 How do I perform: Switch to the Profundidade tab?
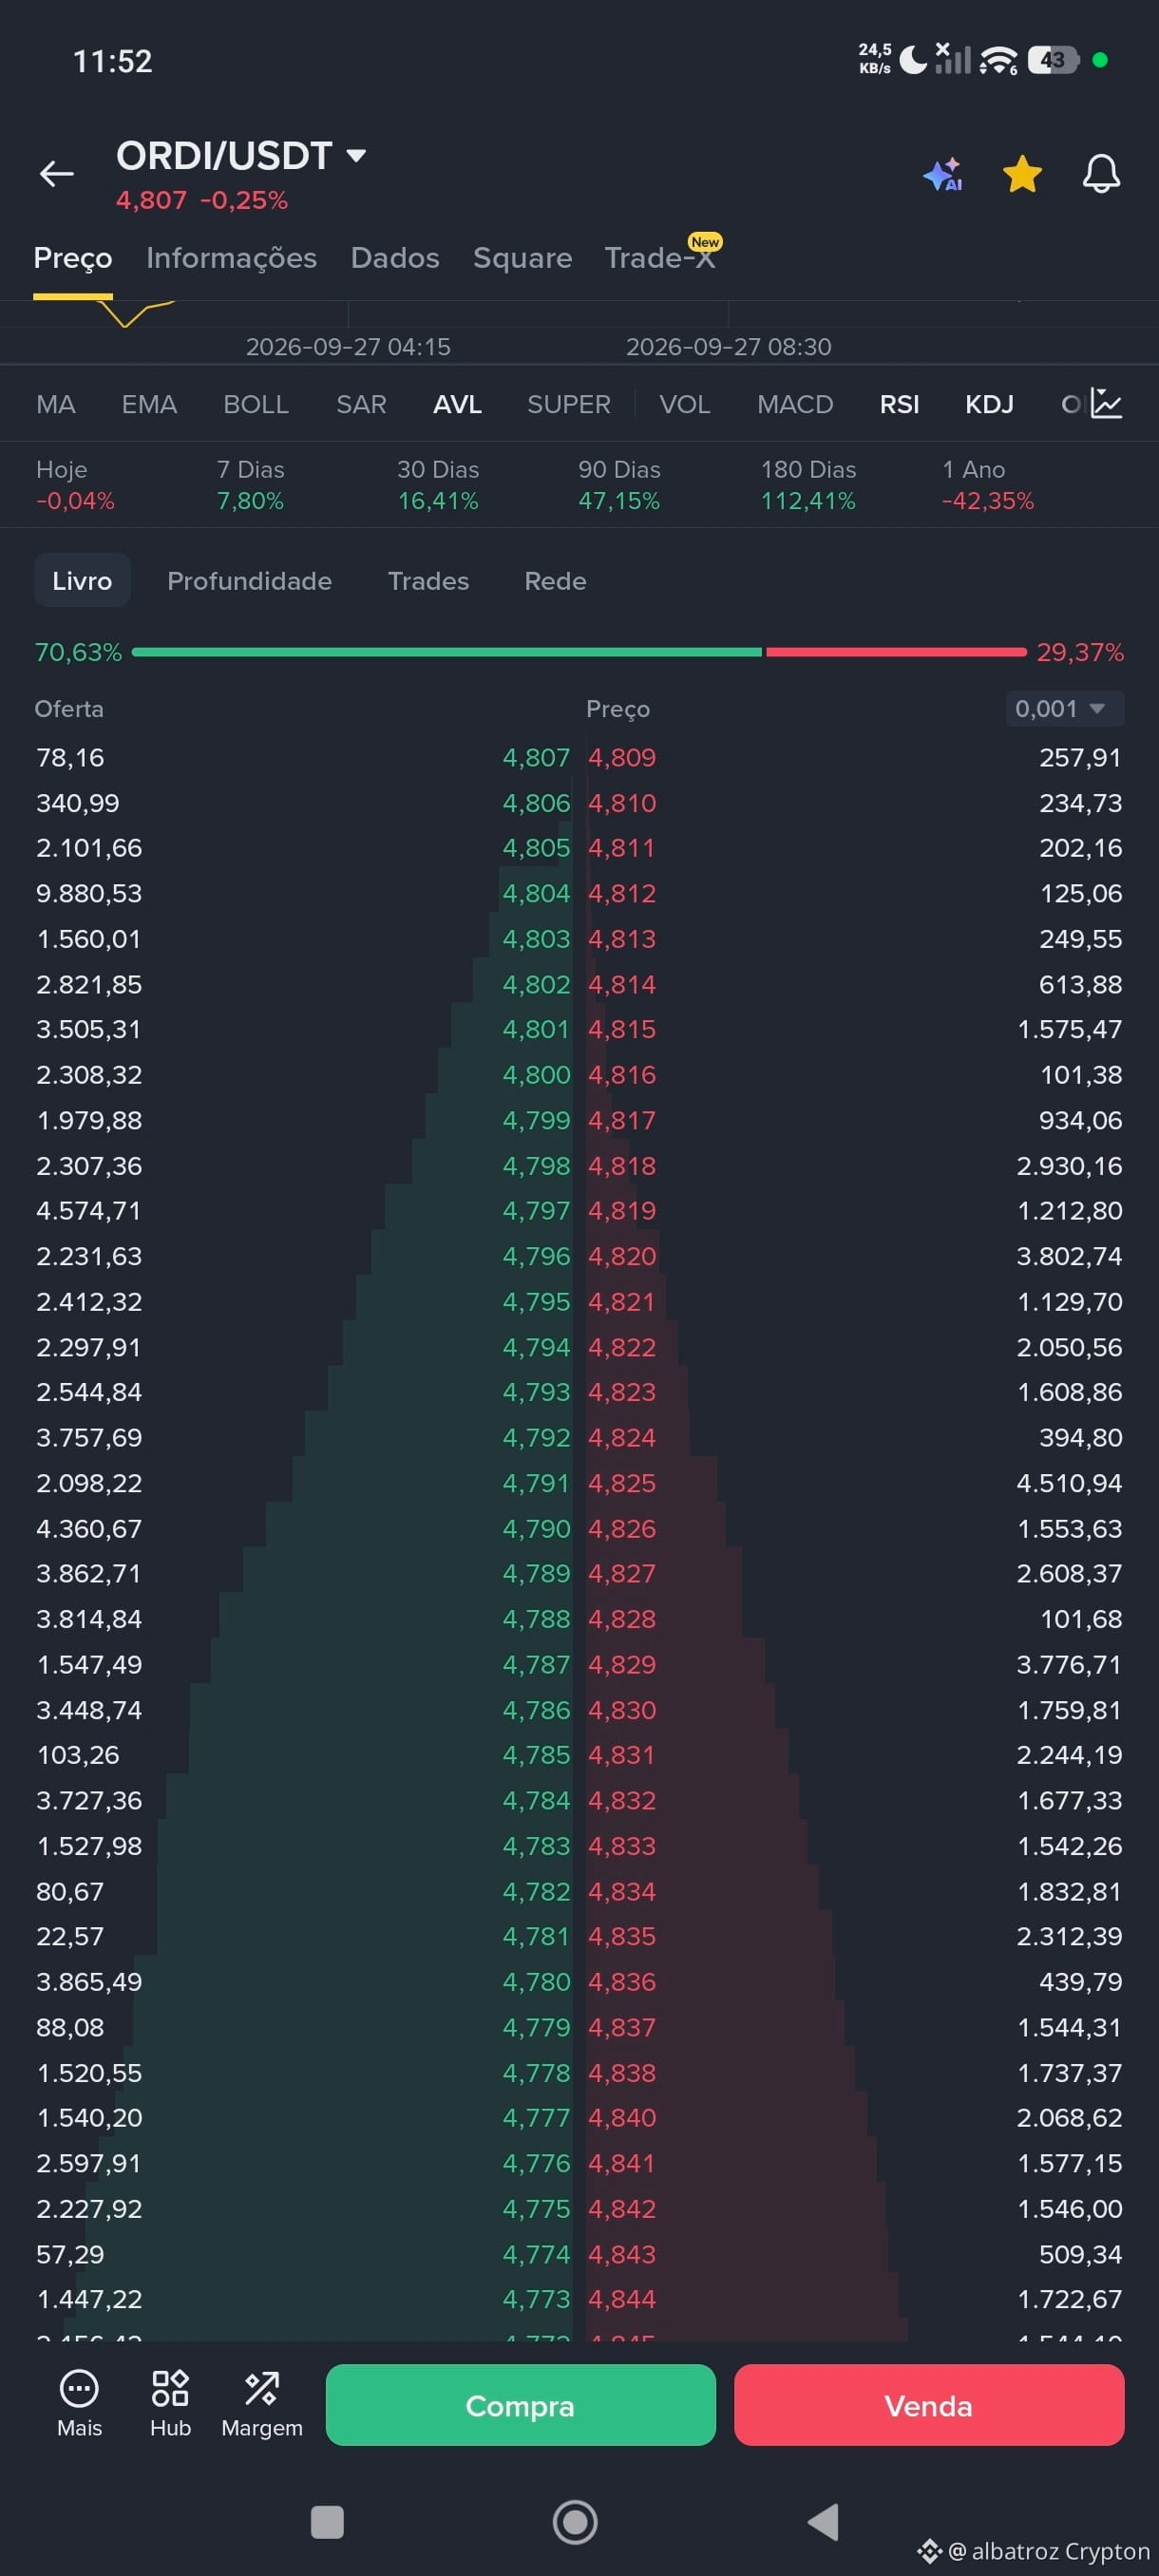[x=249, y=581]
